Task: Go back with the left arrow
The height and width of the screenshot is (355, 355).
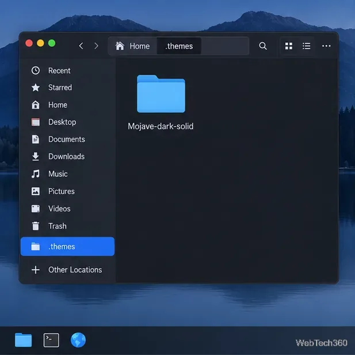Action: [x=81, y=46]
